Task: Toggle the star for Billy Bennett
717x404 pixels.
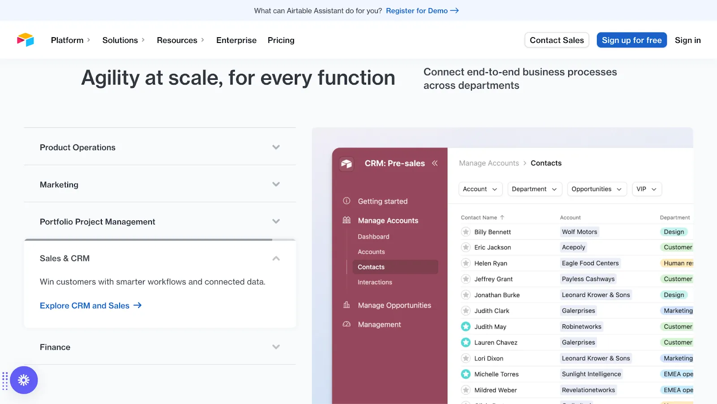Action: click(466, 232)
